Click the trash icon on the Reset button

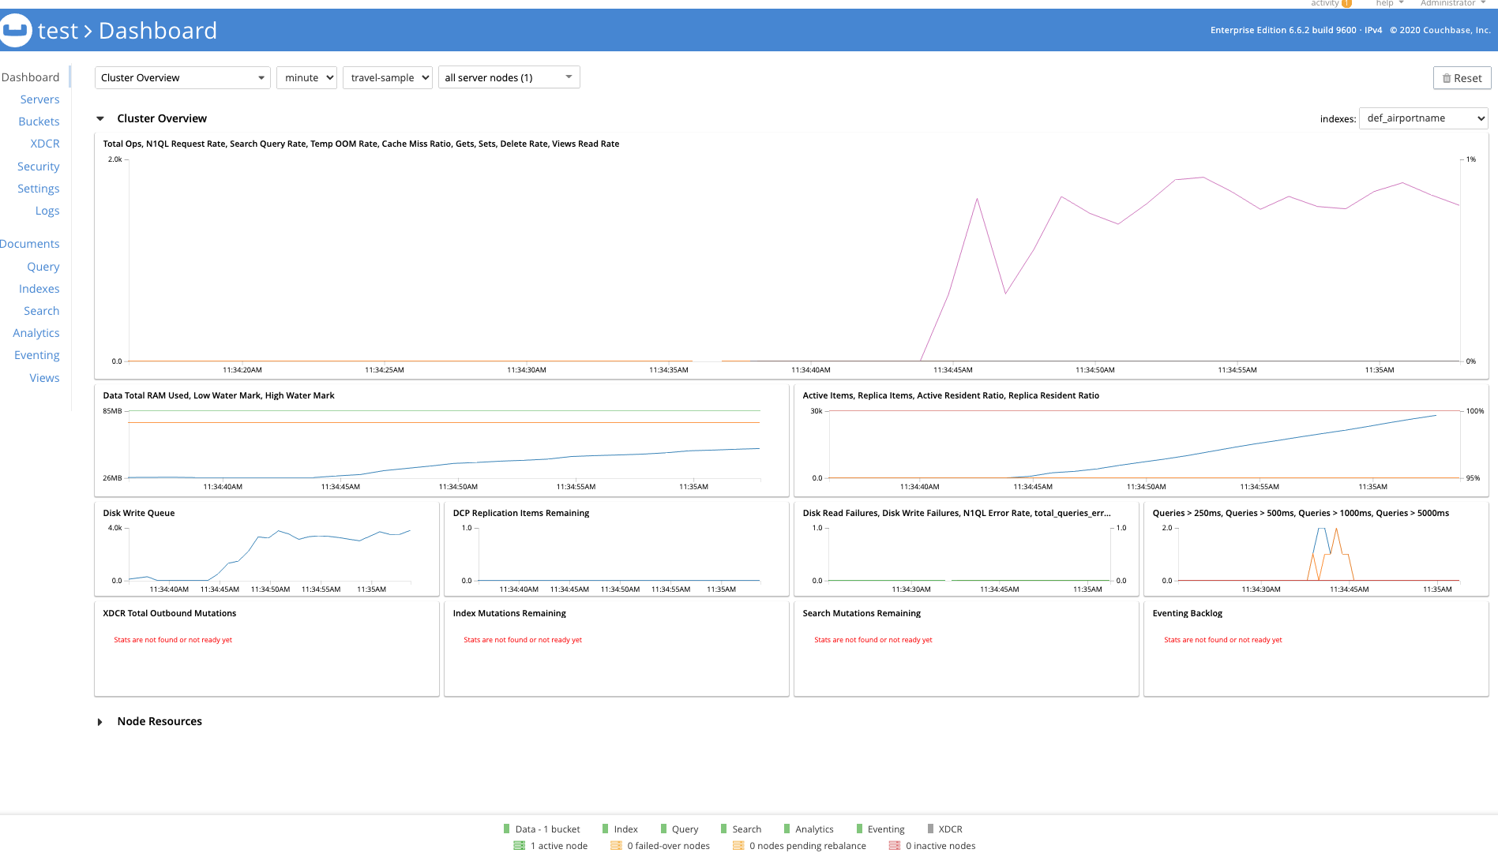point(1447,78)
